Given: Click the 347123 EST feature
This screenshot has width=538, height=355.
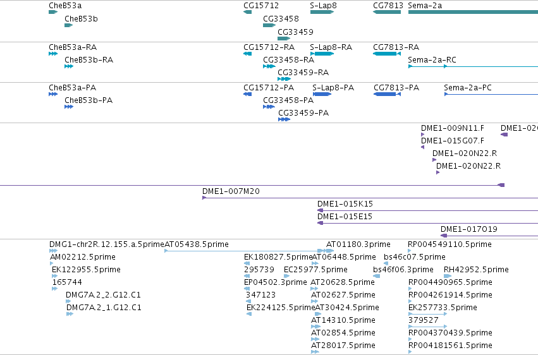Looking at the screenshot, I should click(x=248, y=301).
